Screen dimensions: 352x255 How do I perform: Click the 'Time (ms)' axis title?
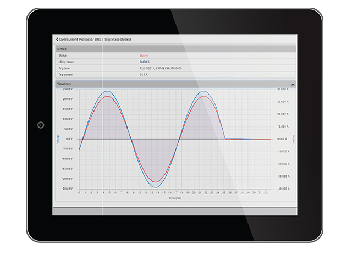pyautogui.click(x=175, y=198)
